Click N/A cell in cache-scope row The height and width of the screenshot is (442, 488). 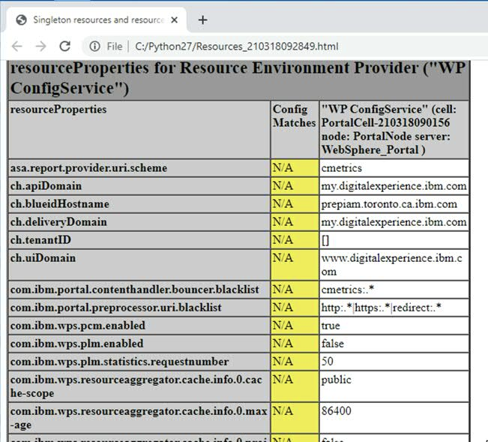pos(295,386)
